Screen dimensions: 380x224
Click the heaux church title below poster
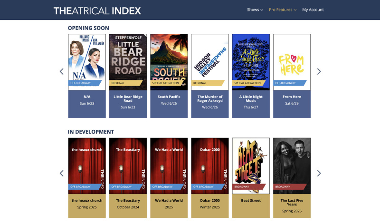point(87,201)
